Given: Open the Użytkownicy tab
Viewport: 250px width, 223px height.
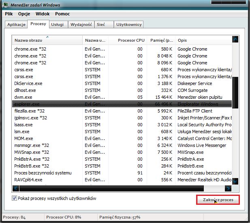Looking at the screenshot, I should coord(129,25).
